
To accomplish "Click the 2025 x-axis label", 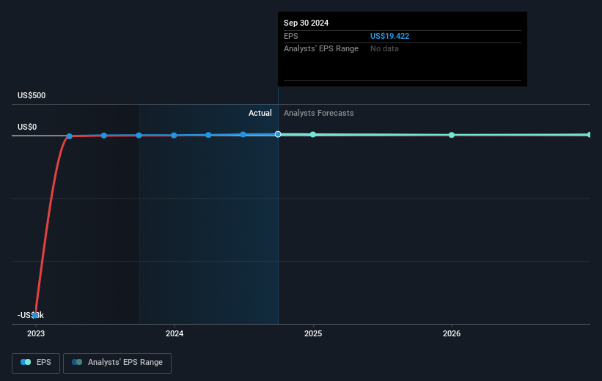I will 313,334.
